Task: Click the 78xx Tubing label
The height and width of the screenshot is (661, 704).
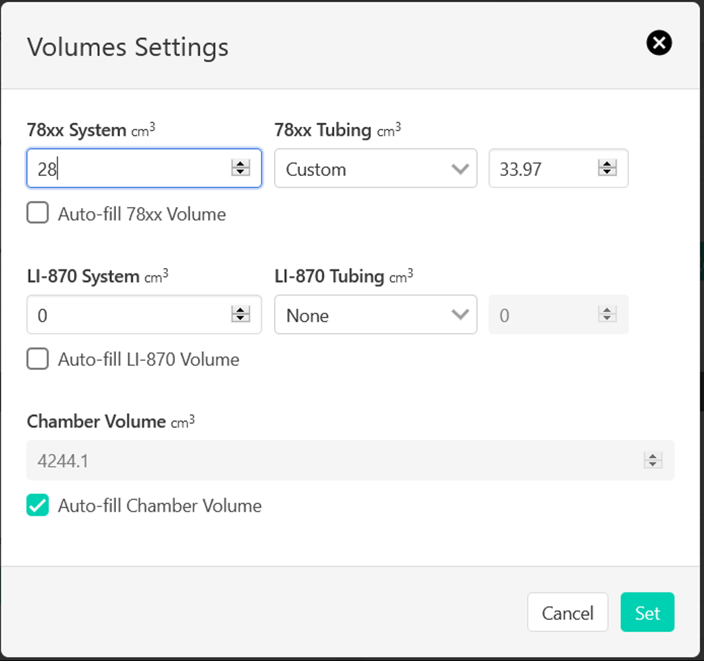Action: pyautogui.click(x=338, y=130)
